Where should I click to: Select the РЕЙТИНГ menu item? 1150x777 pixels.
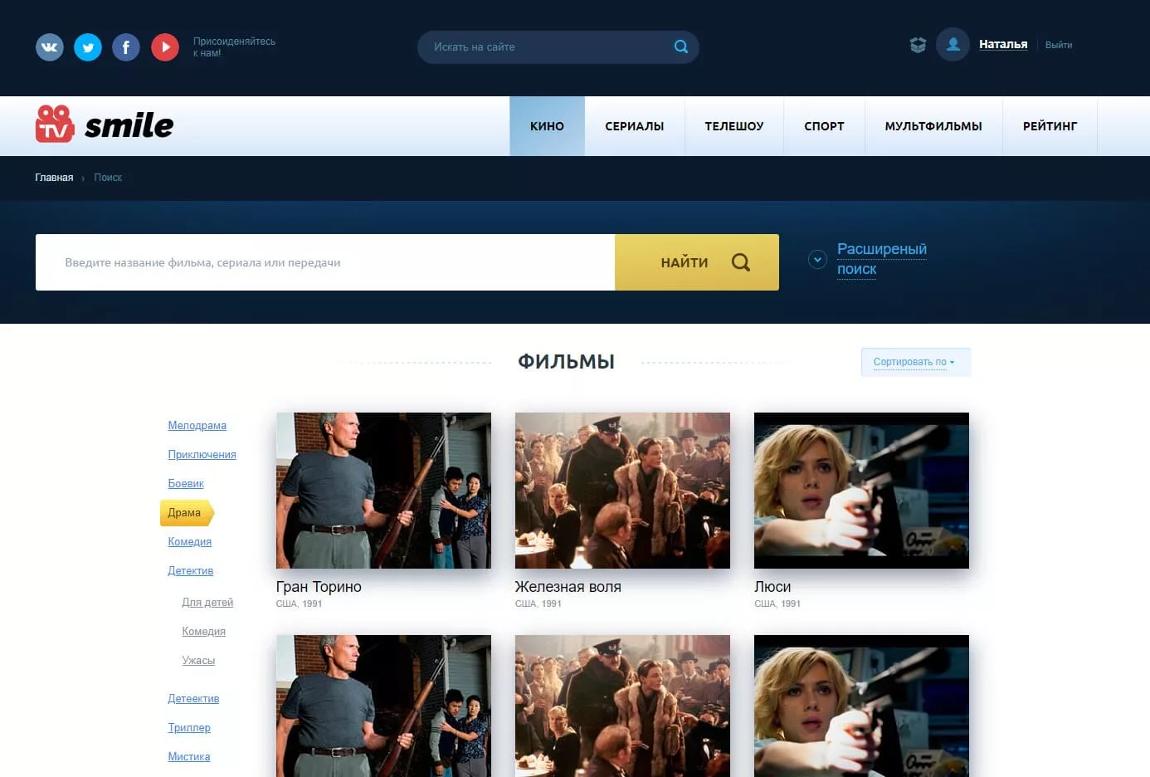1050,126
